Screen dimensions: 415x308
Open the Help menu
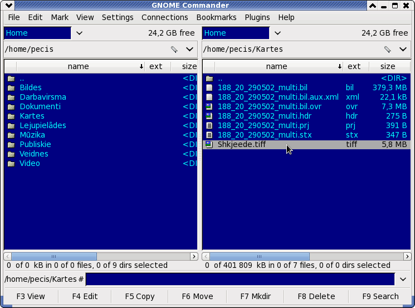tap(286, 17)
